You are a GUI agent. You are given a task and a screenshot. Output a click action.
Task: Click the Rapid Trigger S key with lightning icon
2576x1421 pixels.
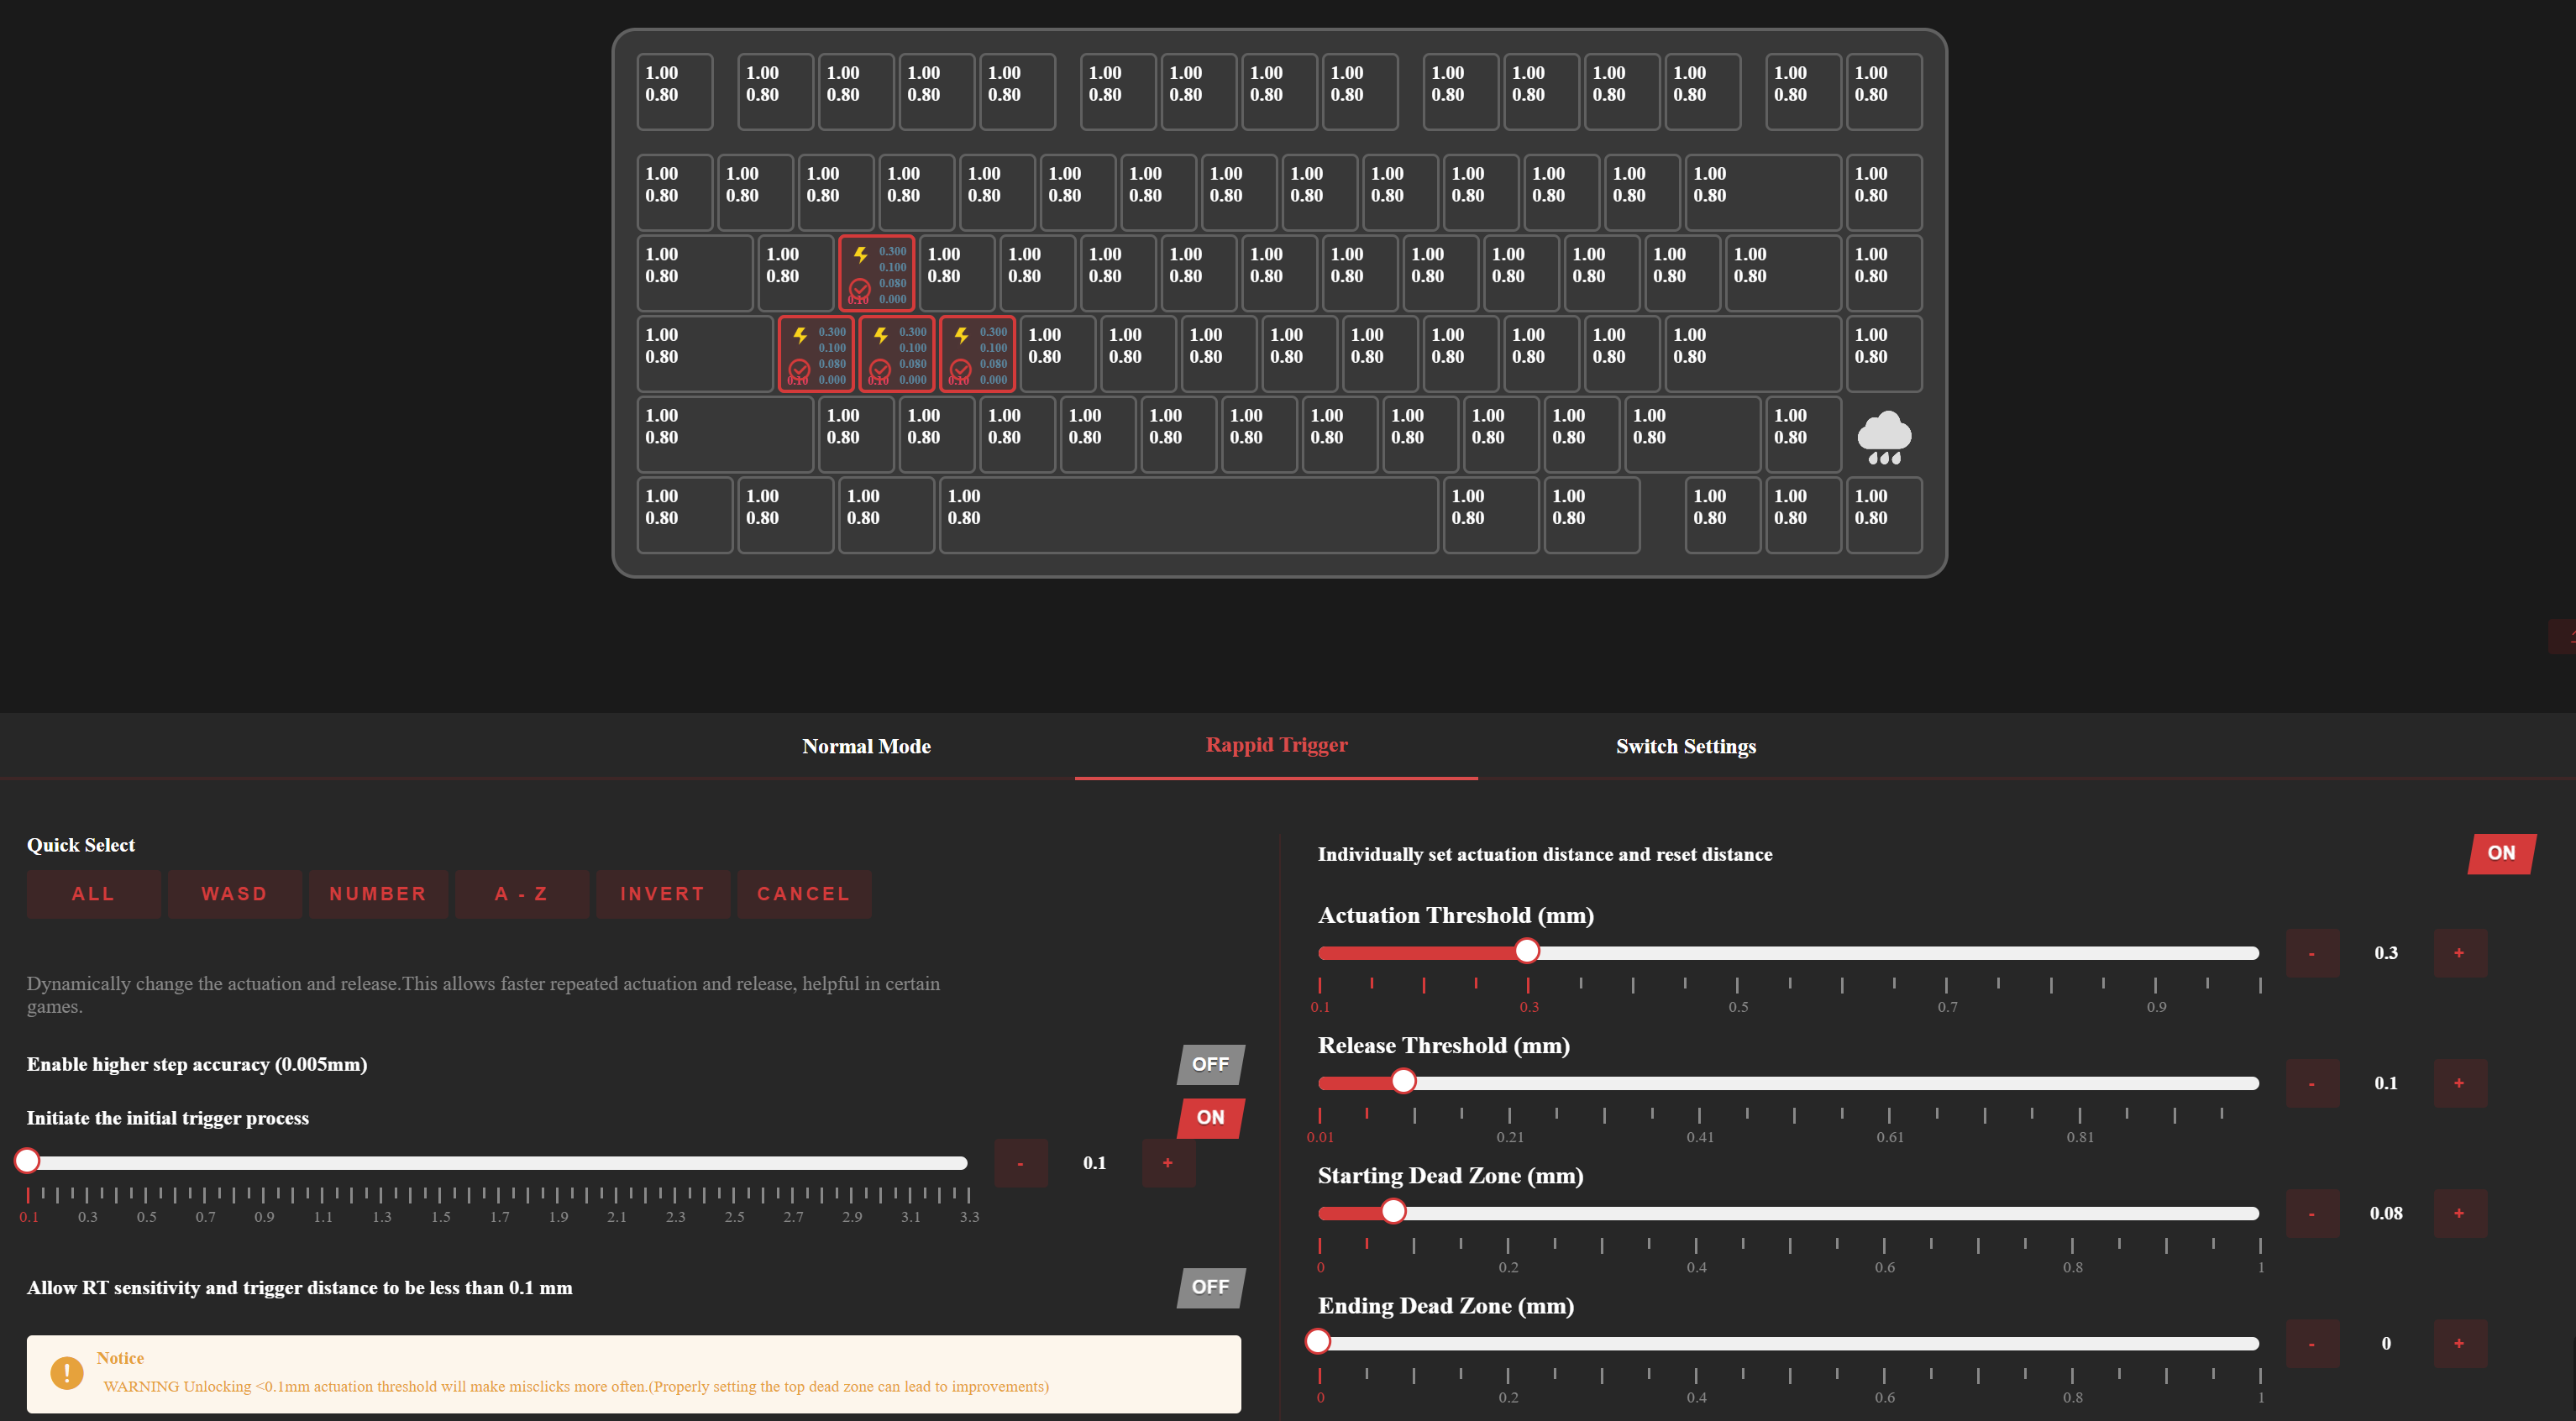tap(896, 354)
